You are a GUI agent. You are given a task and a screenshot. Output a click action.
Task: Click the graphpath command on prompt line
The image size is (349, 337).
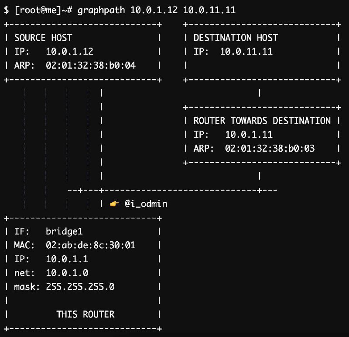(x=101, y=10)
